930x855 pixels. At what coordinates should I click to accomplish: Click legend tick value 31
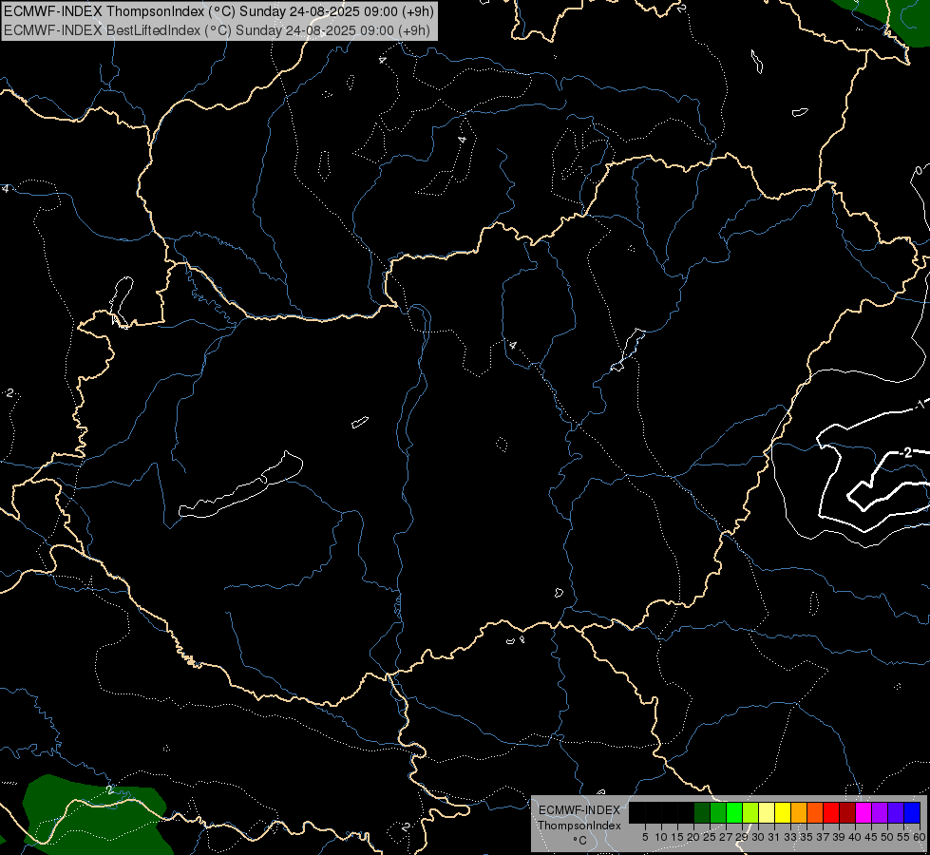tap(774, 837)
